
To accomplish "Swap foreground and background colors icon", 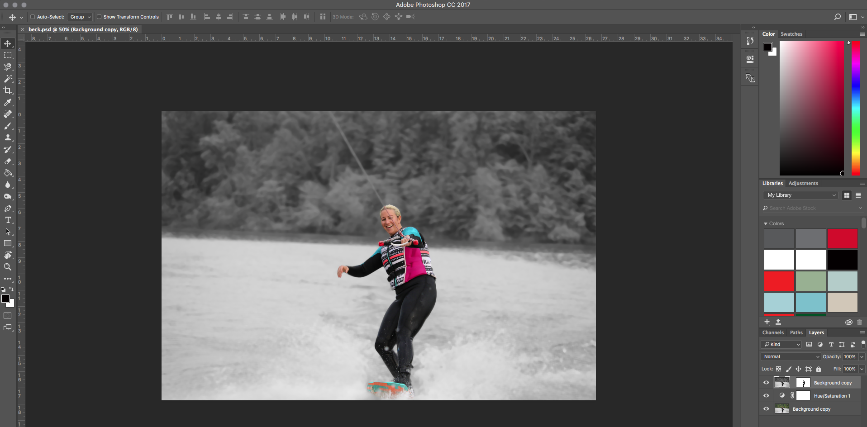I will [x=11, y=289].
